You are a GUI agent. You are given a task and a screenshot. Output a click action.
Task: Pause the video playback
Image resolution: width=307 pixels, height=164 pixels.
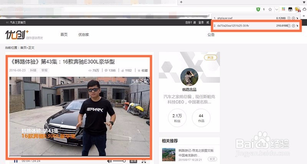[16, 161]
